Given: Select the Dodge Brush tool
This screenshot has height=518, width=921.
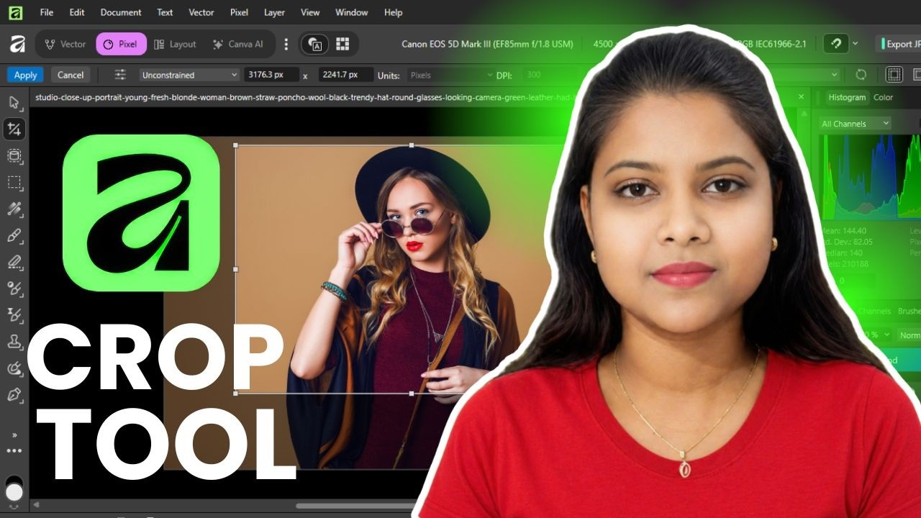Looking at the screenshot, I should (14, 288).
